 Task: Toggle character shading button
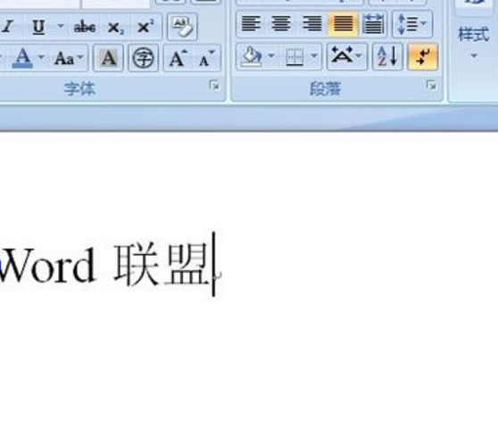click(x=108, y=58)
